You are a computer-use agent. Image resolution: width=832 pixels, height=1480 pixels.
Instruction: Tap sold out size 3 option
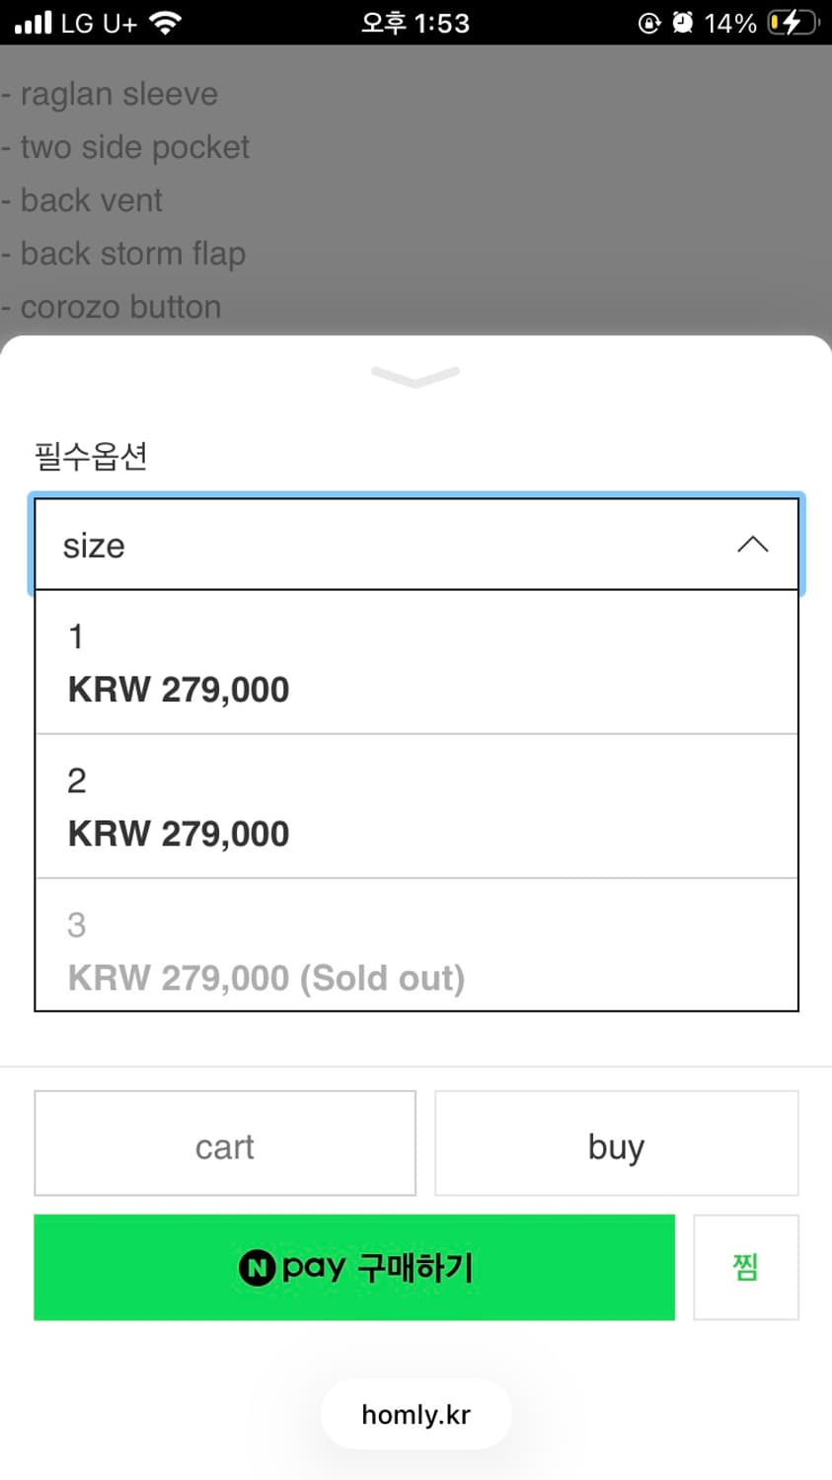[x=416, y=949]
